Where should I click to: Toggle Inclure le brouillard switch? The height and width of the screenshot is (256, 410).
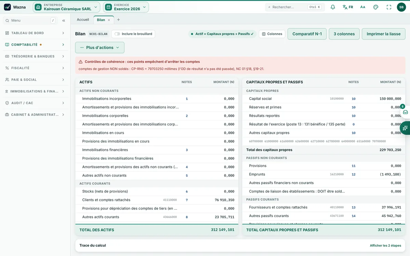click(x=117, y=34)
